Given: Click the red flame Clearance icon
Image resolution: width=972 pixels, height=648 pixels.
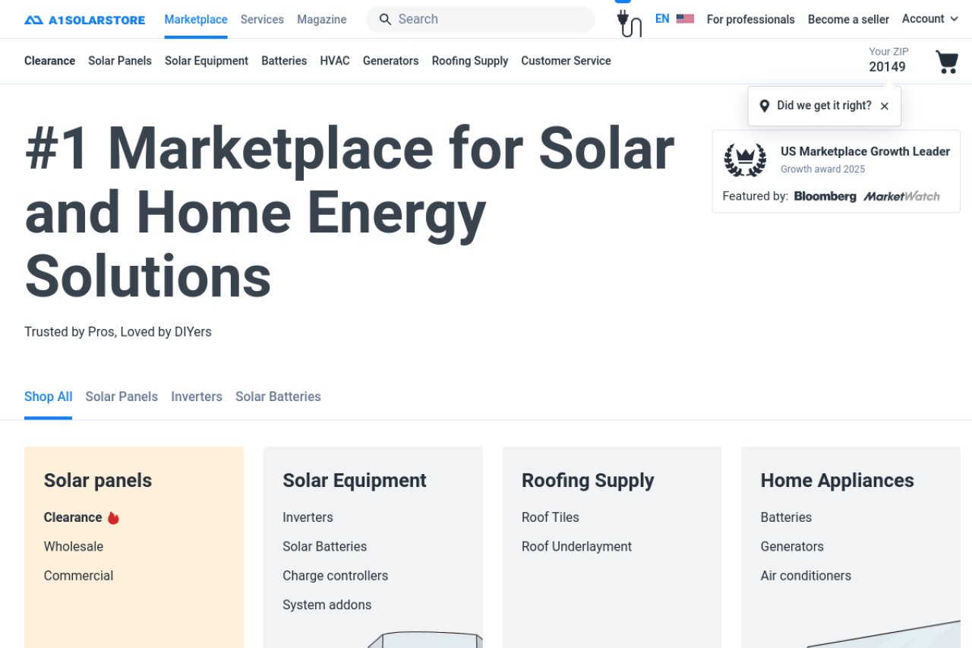Looking at the screenshot, I should click(x=113, y=518).
